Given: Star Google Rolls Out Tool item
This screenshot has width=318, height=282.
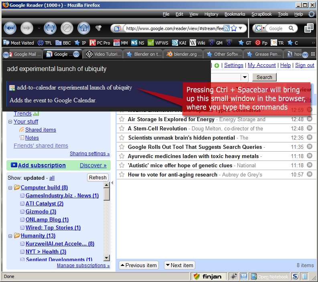Looking at the screenshot, I should click(x=122, y=147).
